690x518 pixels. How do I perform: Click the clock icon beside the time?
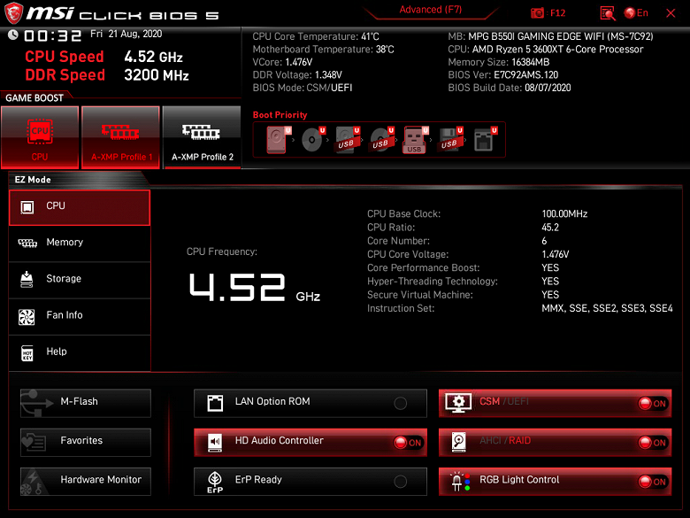[x=12, y=35]
